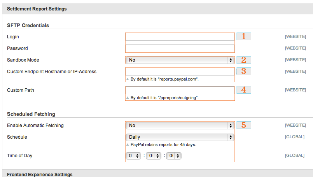The width and height of the screenshot is (313, 177).
Task: Click the hint triangle beside reports.paypal.com note
Action: (x=128, y=79)
